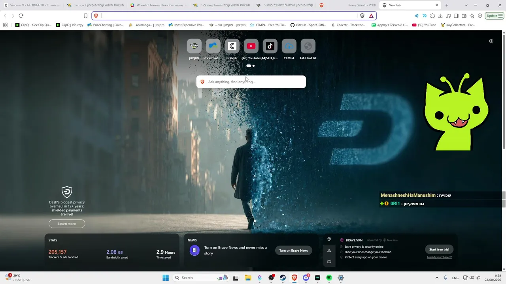This screenshot has width=506, height=284.
Task: Switch to the Suicune V Crown Zenith tab
Action: [32, 5]
